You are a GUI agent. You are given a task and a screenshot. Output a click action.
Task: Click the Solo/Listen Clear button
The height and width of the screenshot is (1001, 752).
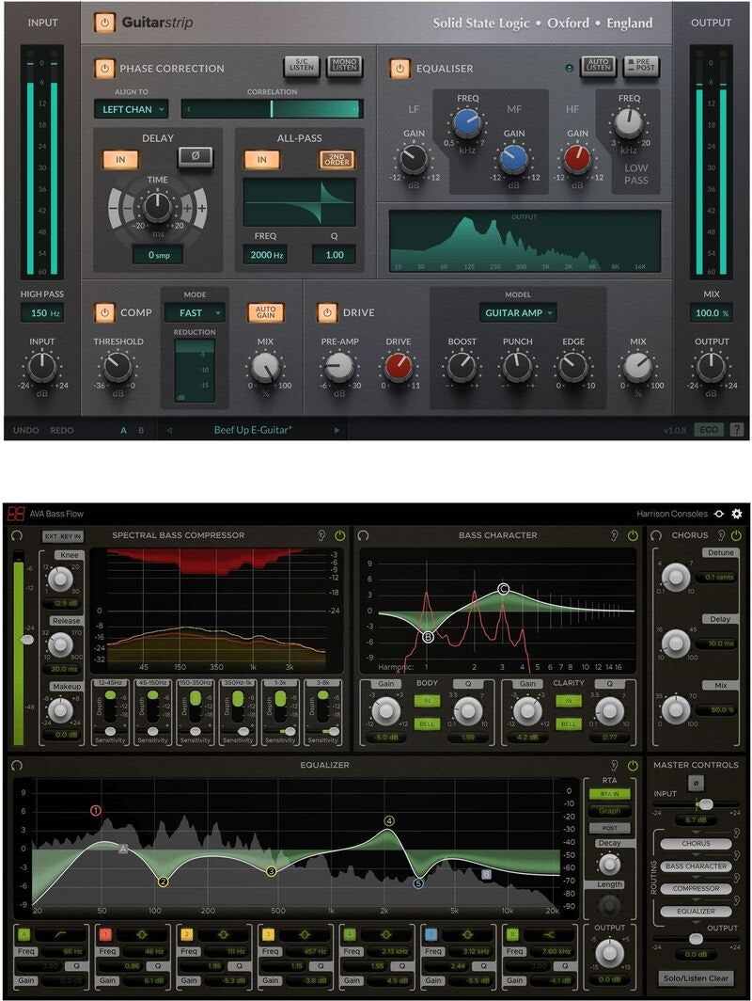click(695, 978)
